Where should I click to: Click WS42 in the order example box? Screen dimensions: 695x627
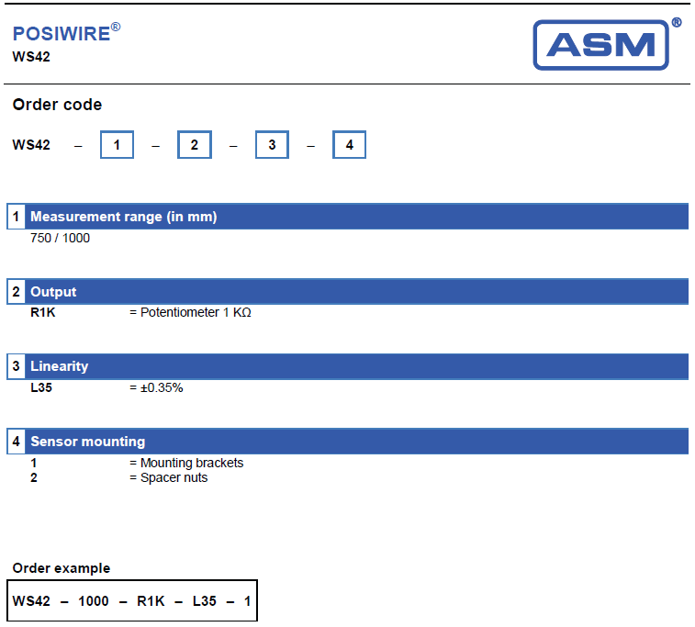tap(31, 601)
